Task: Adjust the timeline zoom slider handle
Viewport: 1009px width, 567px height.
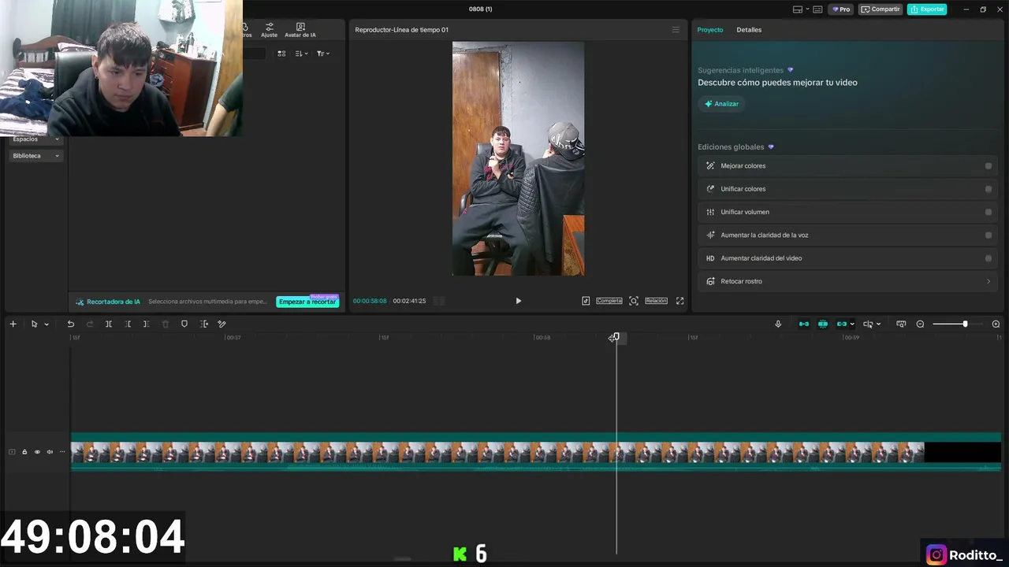Action: 965,324
